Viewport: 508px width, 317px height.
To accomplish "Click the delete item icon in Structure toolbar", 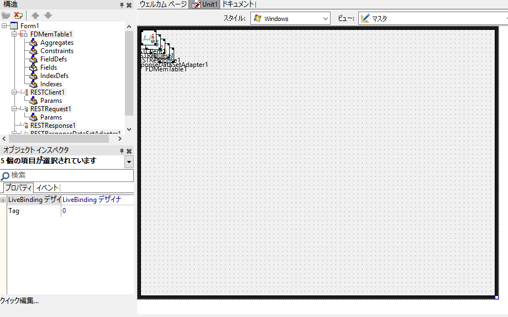I will click(x=18, y=15).
